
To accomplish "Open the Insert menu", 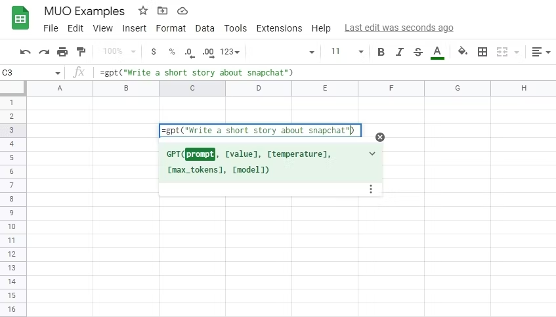I will [135, 28].
